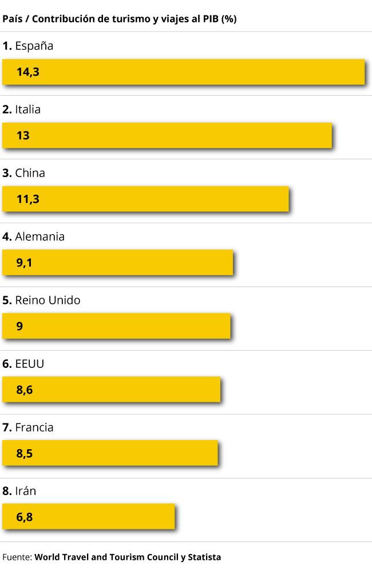Click the Francia bar showing 8,5
The width and height of the screenshot is (372, 573).
pos(110,453)
